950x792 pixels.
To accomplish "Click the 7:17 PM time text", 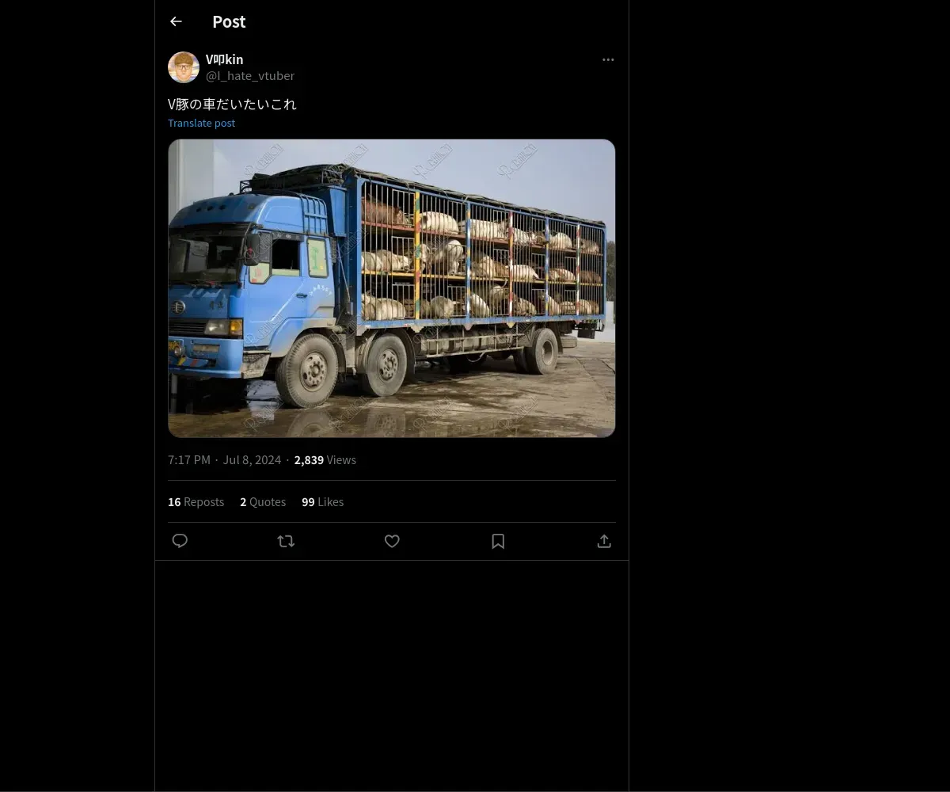I will point(189,460).
